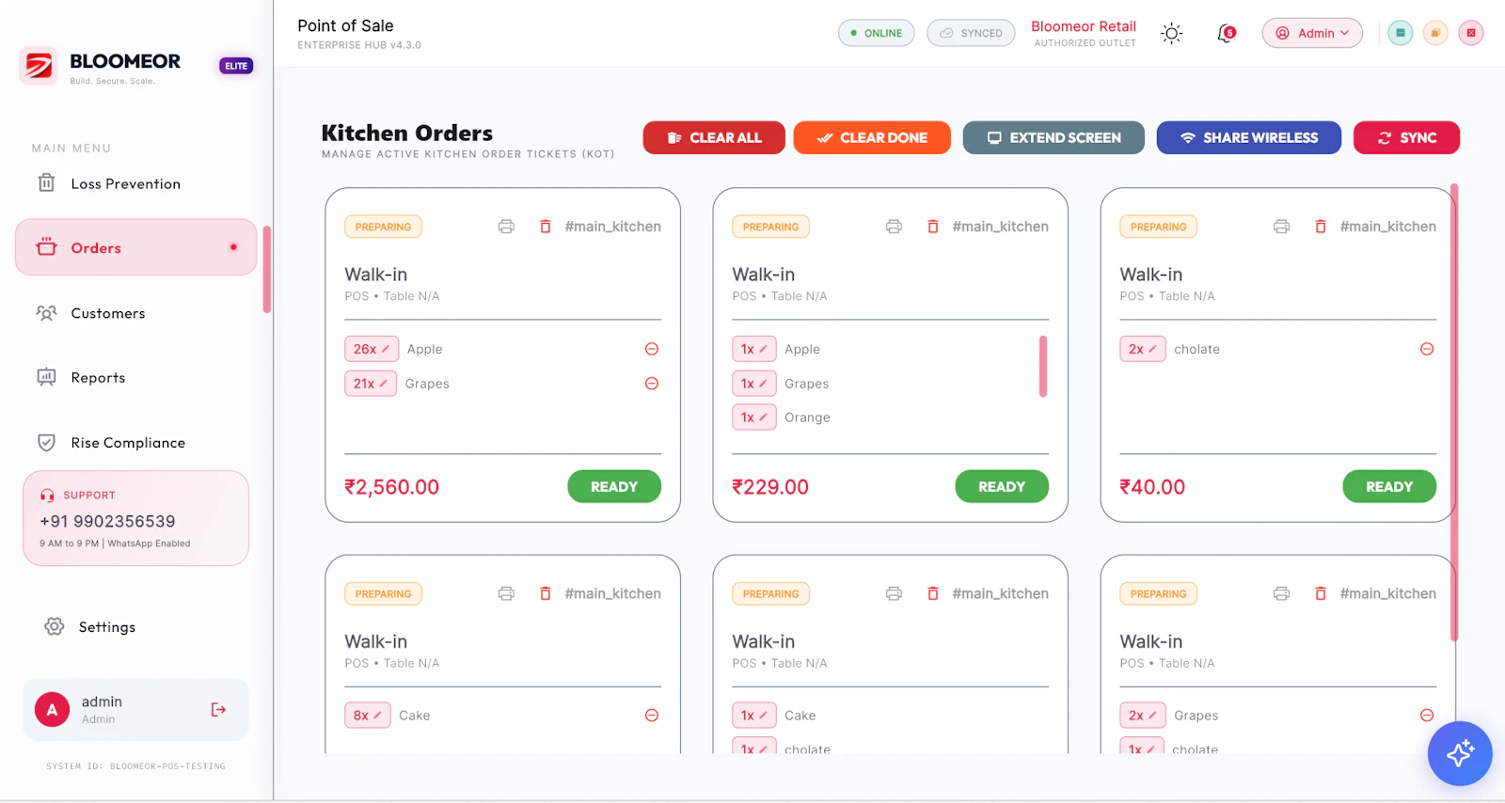The width and height of the screenshot is (1505, 803).
Task: Remove the 8x Cake item
Action: 652,716
